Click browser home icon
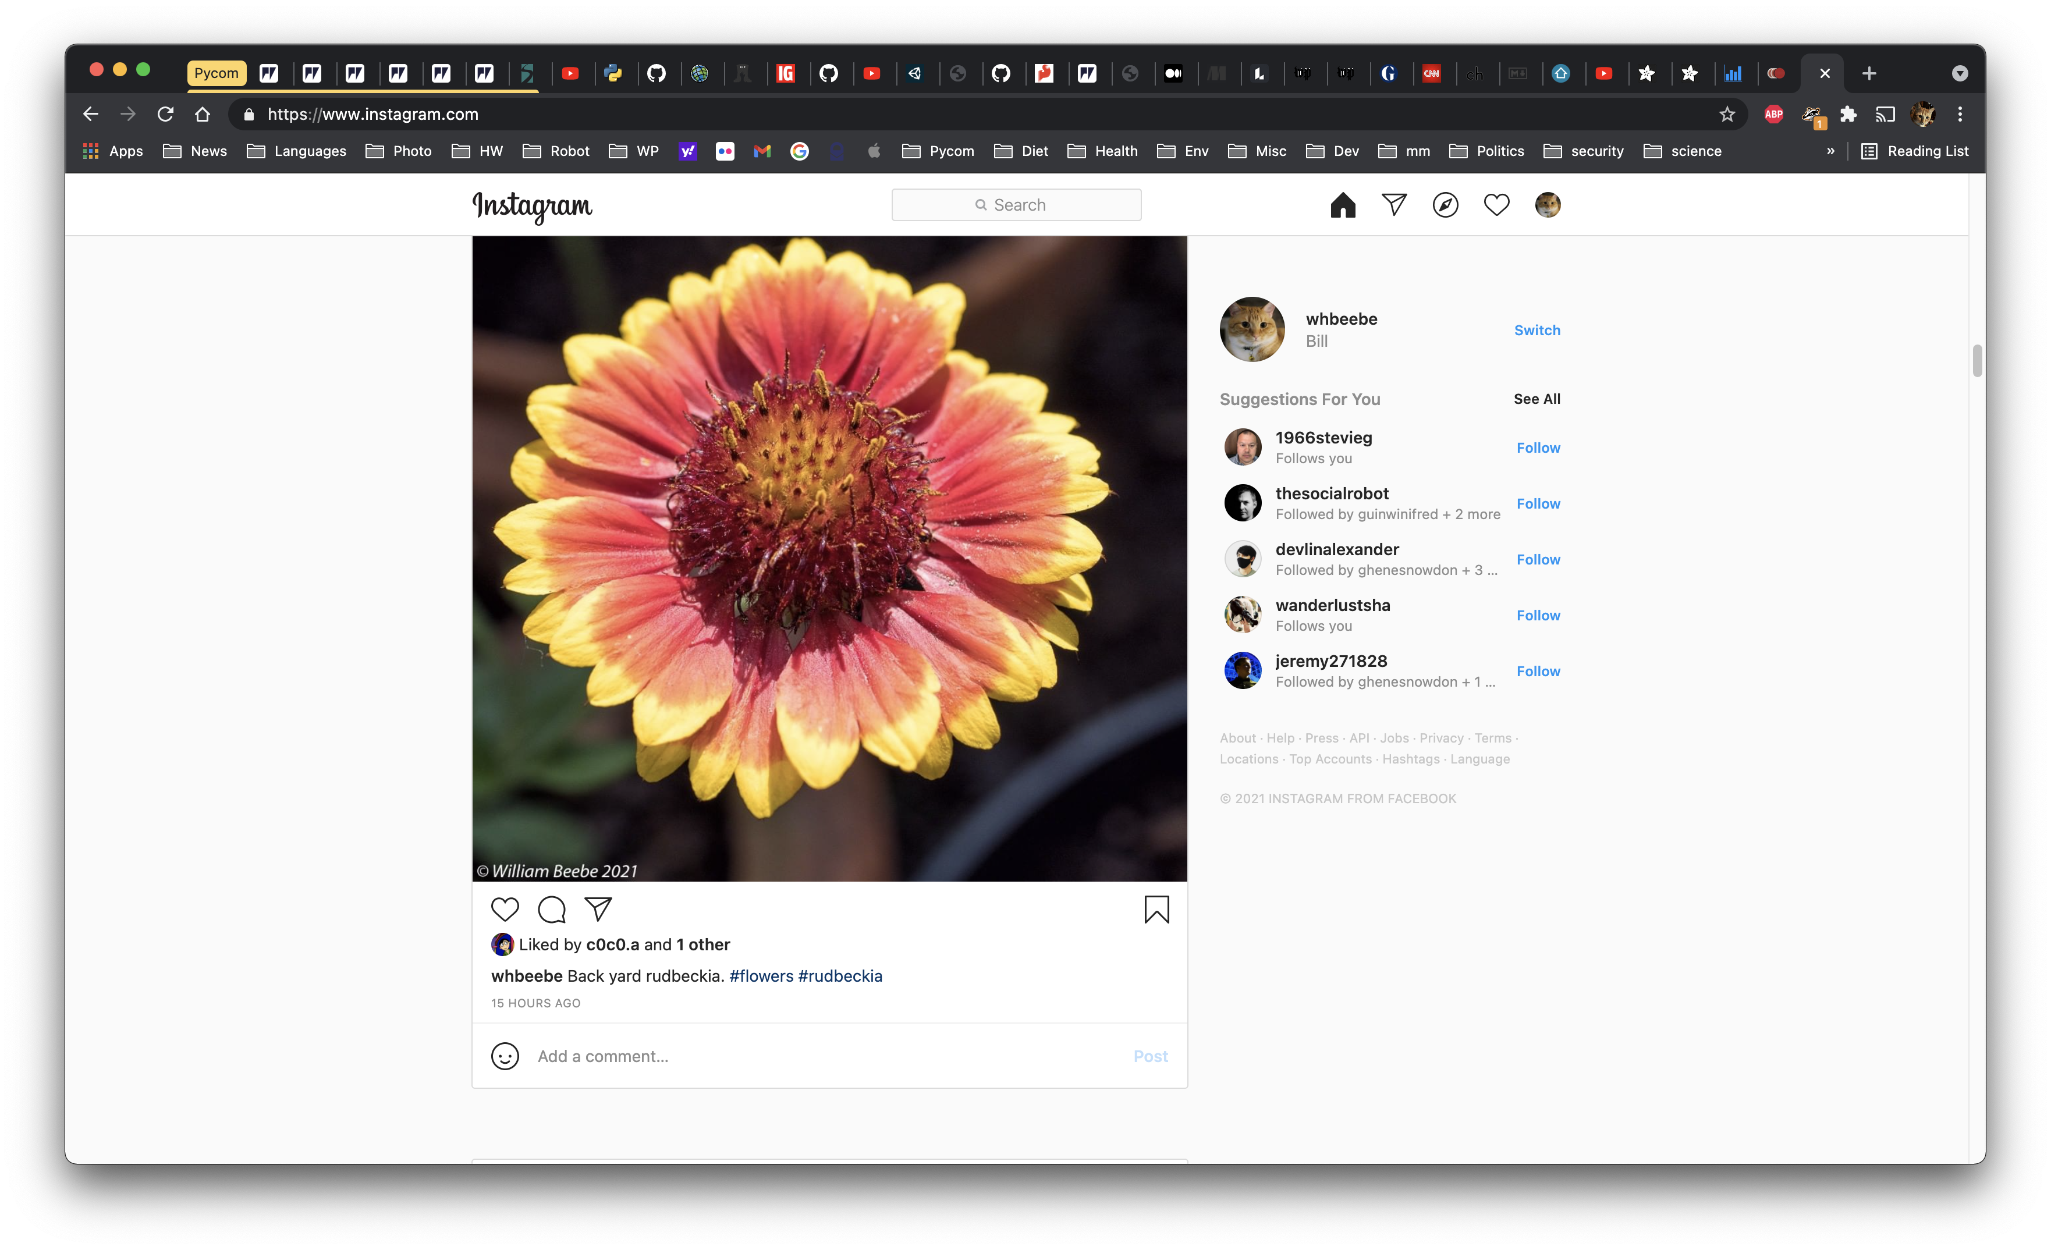2051x1250 pixels. (203, 114)
